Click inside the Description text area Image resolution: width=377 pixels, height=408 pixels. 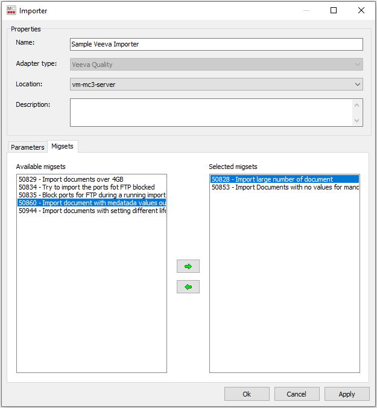tap(211, 113)
